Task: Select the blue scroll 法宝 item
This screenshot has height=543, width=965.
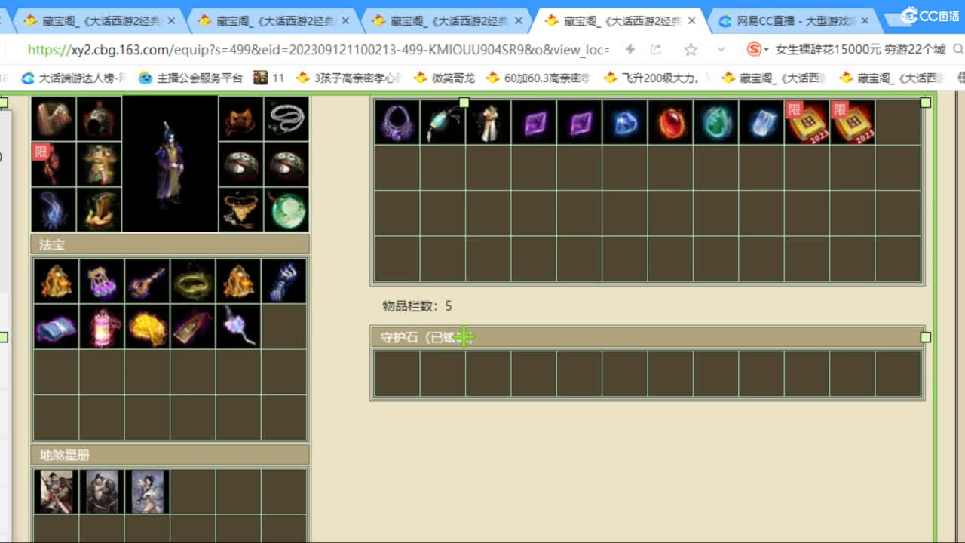Action: pos(57,327)
